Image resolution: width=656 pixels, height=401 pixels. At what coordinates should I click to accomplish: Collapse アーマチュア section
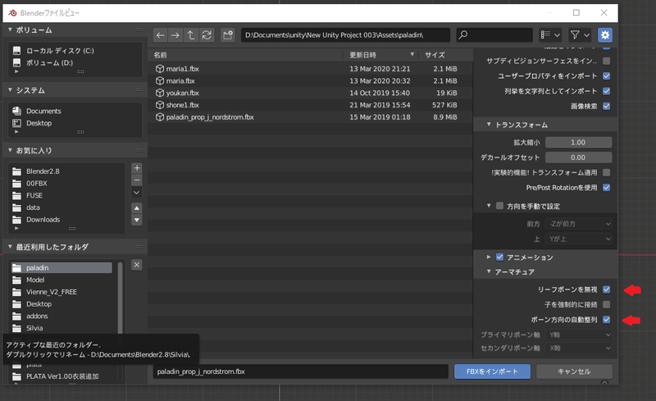point(489,271)
